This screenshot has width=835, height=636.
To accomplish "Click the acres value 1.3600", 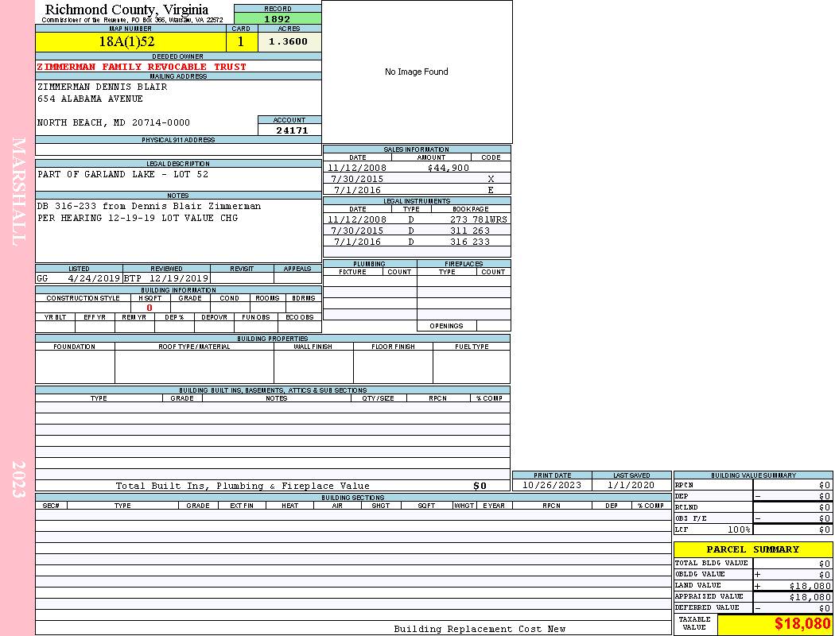I will pos(289,42).
